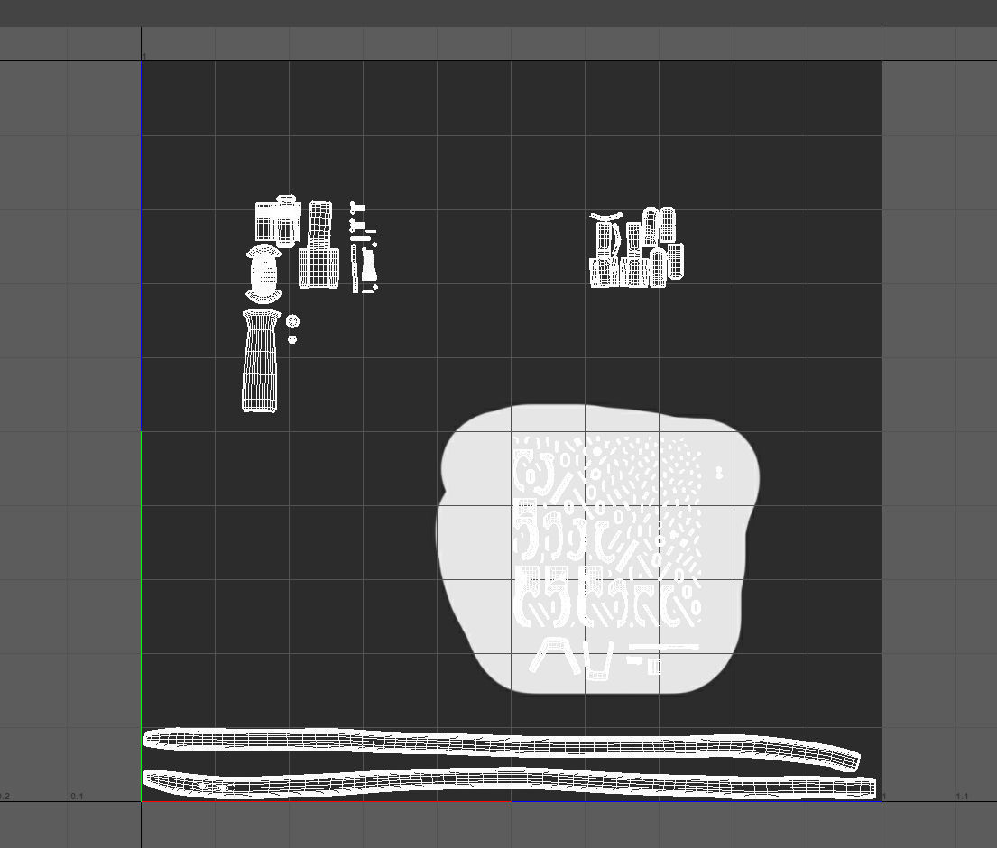Select the long thin horizontal bar inside the gray blob

(664, 647)
